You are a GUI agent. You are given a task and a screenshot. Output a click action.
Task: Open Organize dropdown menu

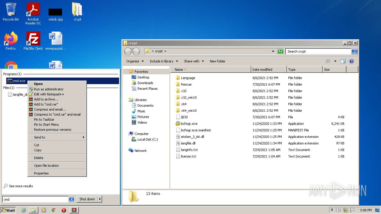135,61
